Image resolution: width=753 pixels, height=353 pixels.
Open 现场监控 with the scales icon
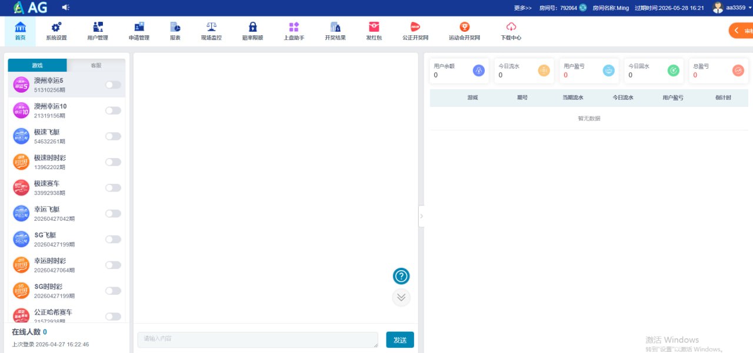[x=211, y=31]
